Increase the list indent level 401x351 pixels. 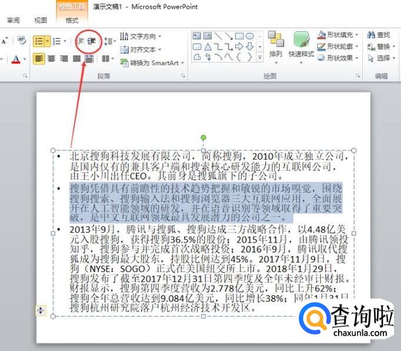(x=91, y=41)
